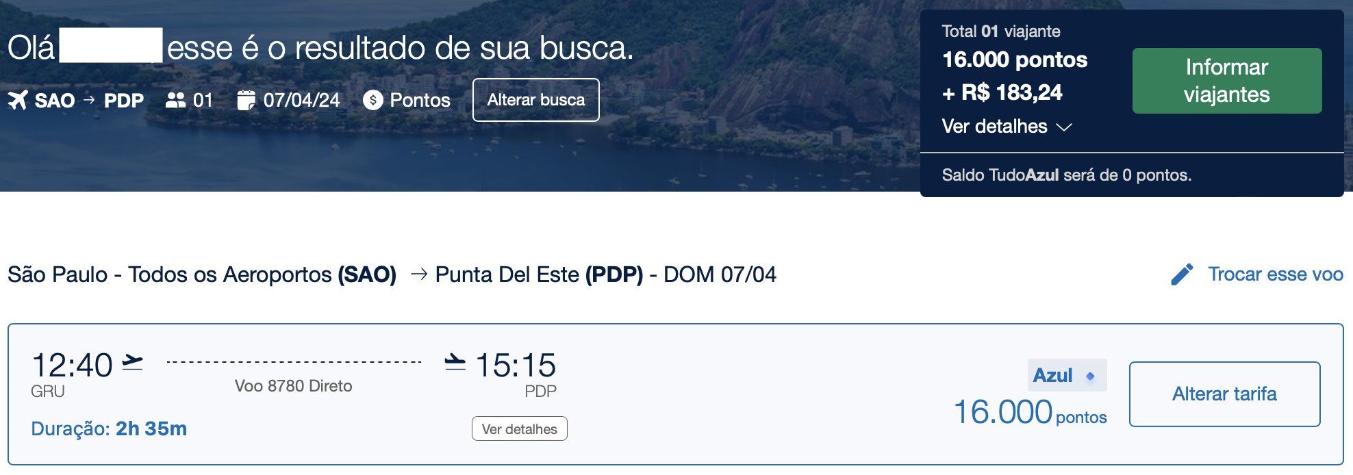Viewport: 1353px width, 475px height.
Task: Click the passengers icon next to 01
Action: (175, 101)
